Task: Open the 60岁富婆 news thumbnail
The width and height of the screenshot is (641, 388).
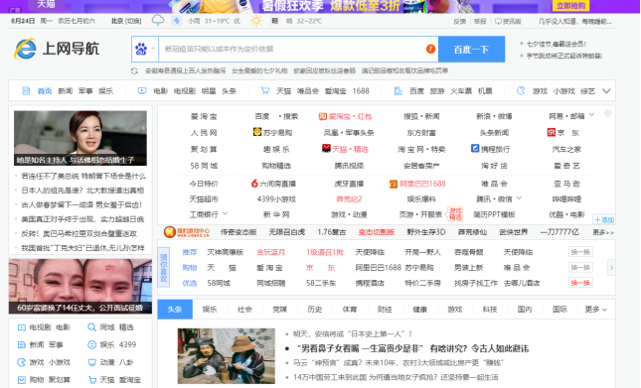Action: [80, 286]
